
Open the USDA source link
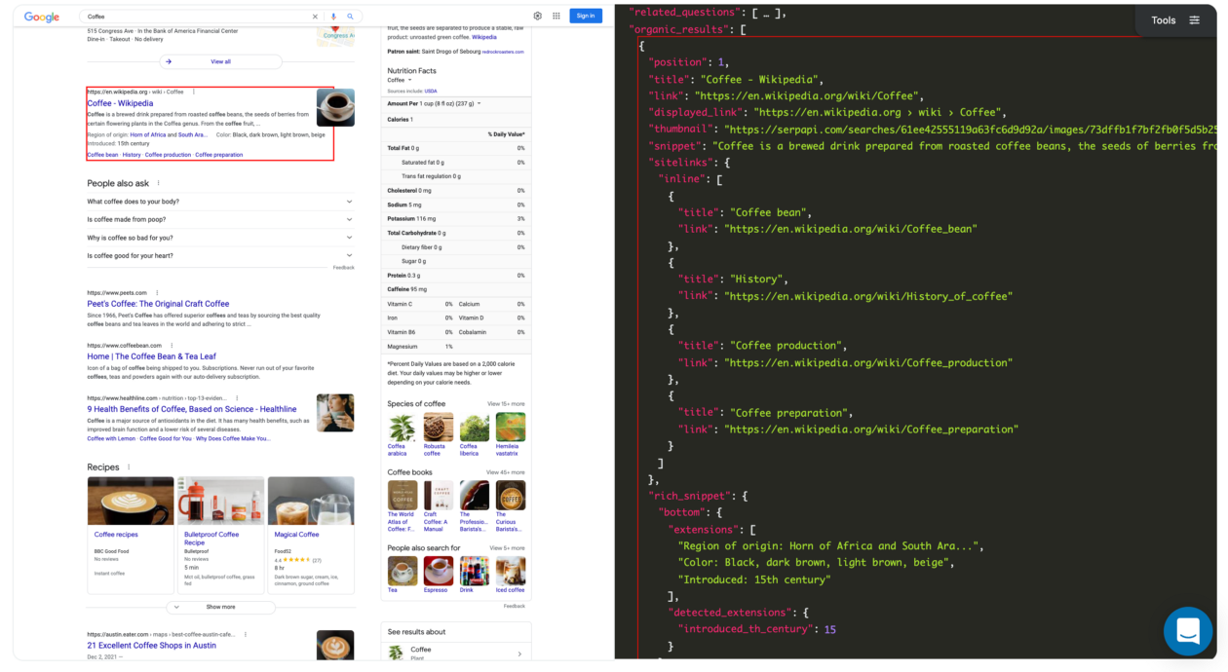point(431,91)
